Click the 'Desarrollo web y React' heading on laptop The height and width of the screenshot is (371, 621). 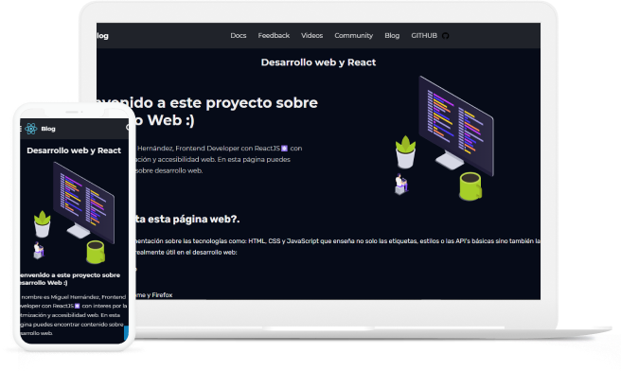pos(318,62)
